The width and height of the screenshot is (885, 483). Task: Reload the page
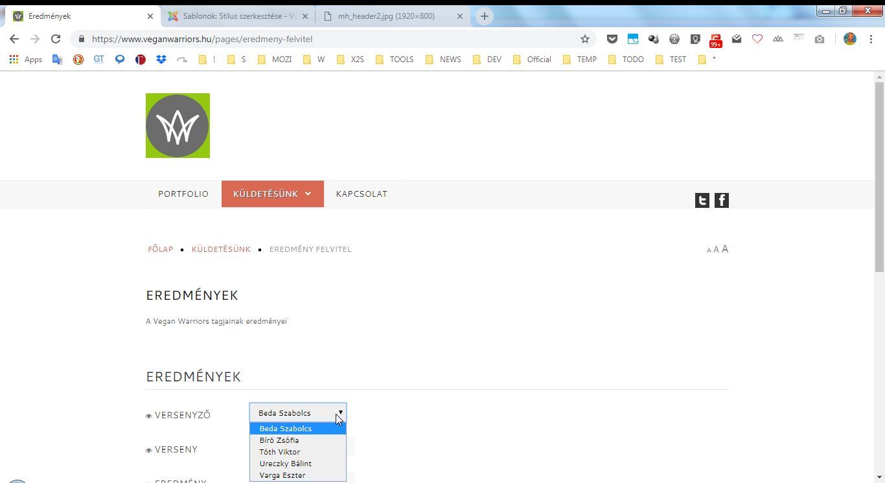click(x=56, y=39)
